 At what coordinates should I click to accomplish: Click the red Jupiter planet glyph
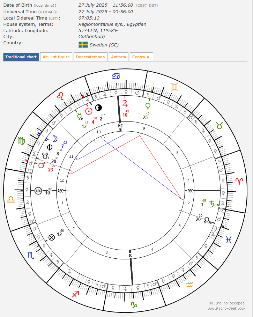click(125, 103)
